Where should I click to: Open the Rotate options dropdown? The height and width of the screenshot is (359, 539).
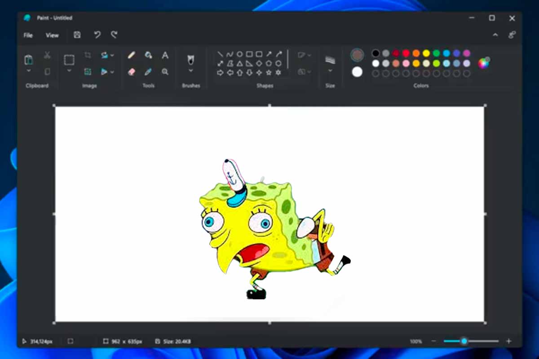point(111,55)
